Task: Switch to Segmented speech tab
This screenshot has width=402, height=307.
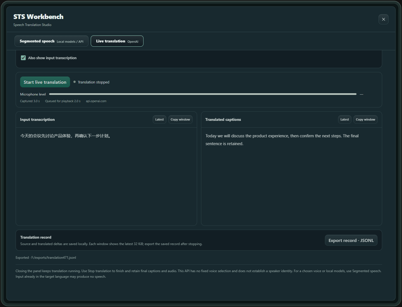Action: pos(51,41)
